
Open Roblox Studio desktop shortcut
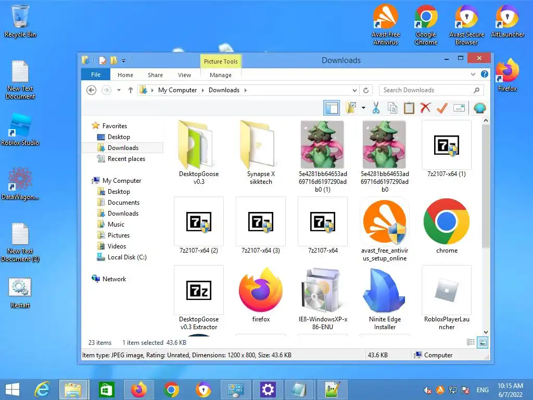[20, 130]
